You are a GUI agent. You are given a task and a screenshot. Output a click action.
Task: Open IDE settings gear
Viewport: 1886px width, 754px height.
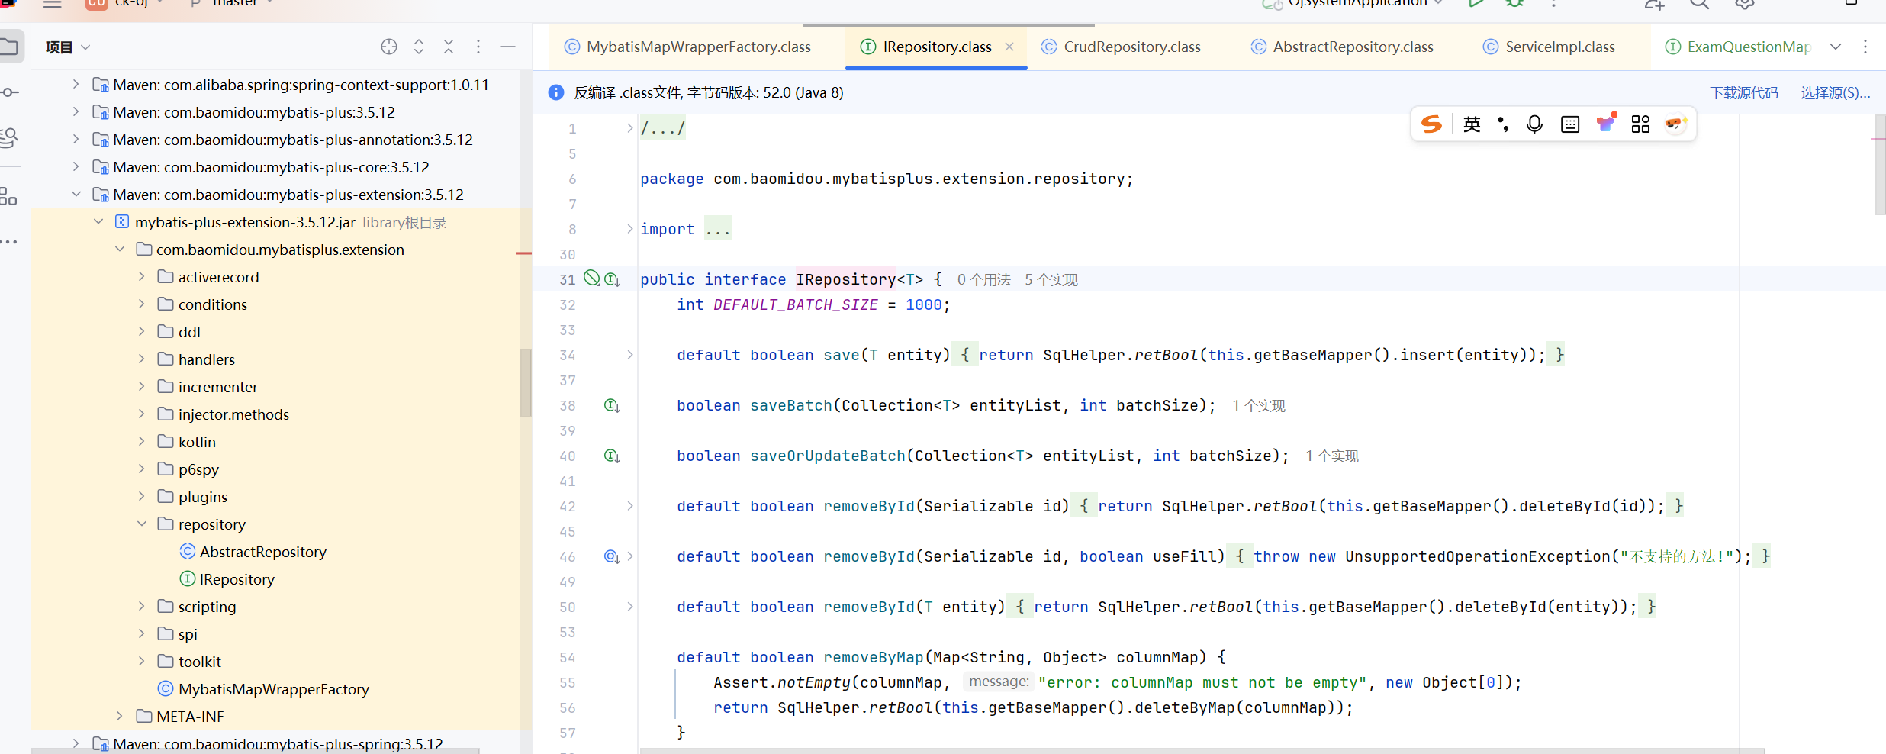tap(1744, 4)
